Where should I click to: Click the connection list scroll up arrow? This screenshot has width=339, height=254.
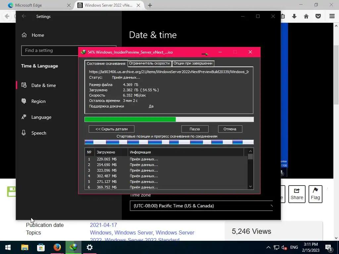[250, 151]
